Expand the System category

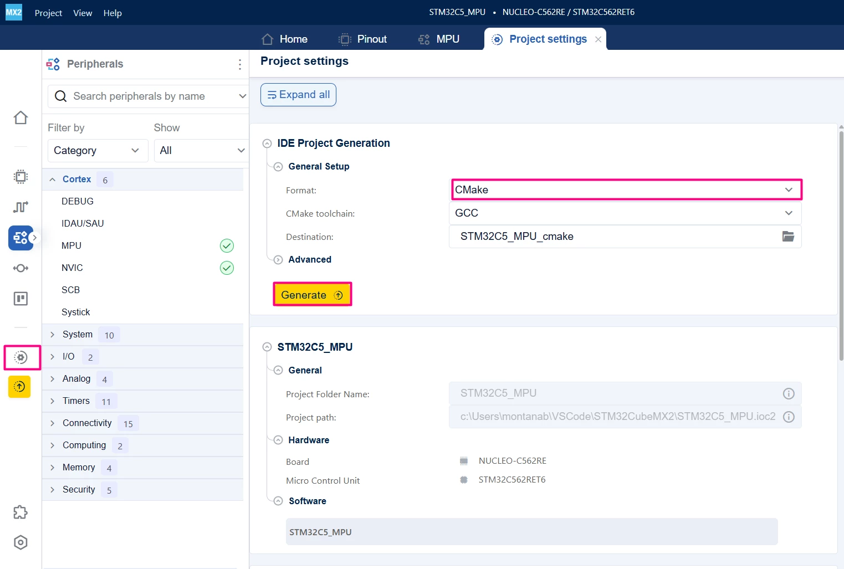(53, 335)
